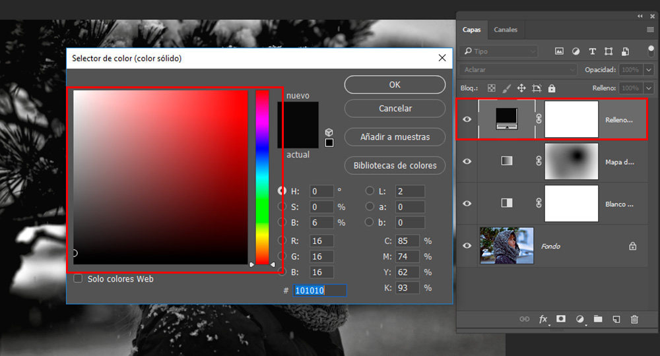660x356 pixels.
Task: Add layer mask icon
Action: pos(561,319)
